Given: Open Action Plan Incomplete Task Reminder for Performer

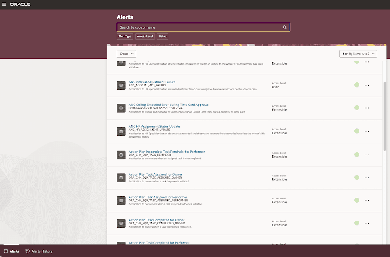Looking at the screenshot, I should [x=166, y=152].
